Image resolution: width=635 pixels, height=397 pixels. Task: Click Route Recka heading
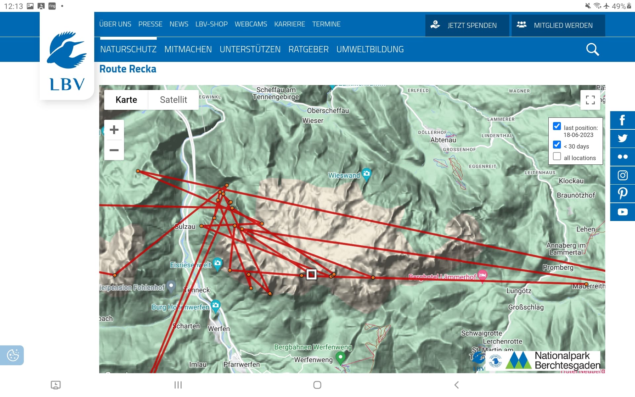tap(128, 69)
